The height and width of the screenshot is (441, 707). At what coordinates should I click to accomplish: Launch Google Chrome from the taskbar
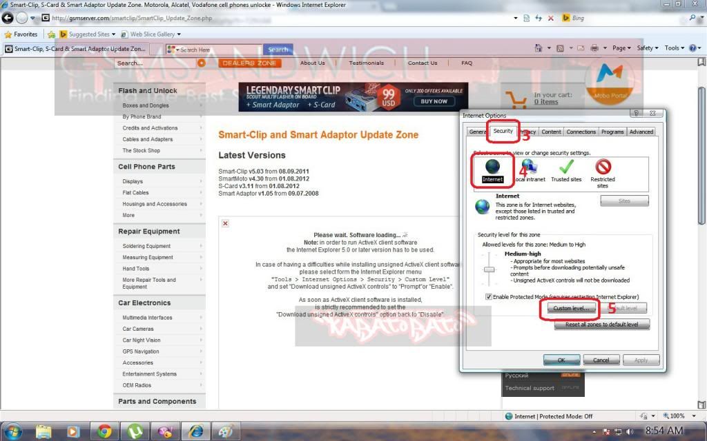104,431
